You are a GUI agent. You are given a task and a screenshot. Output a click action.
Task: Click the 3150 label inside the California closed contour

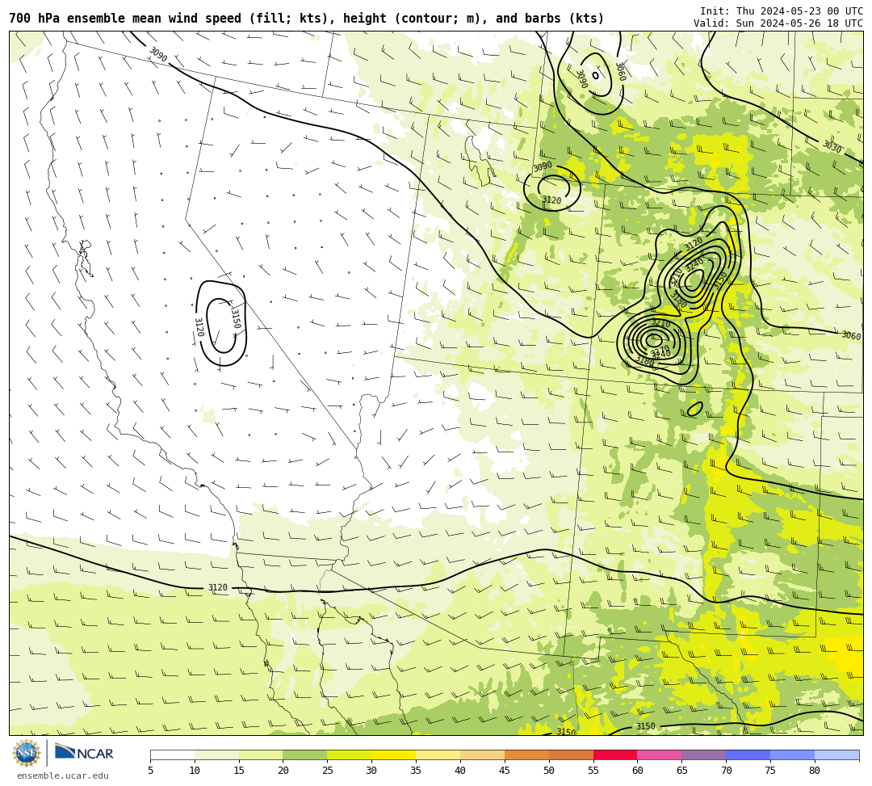coord(235,317)
